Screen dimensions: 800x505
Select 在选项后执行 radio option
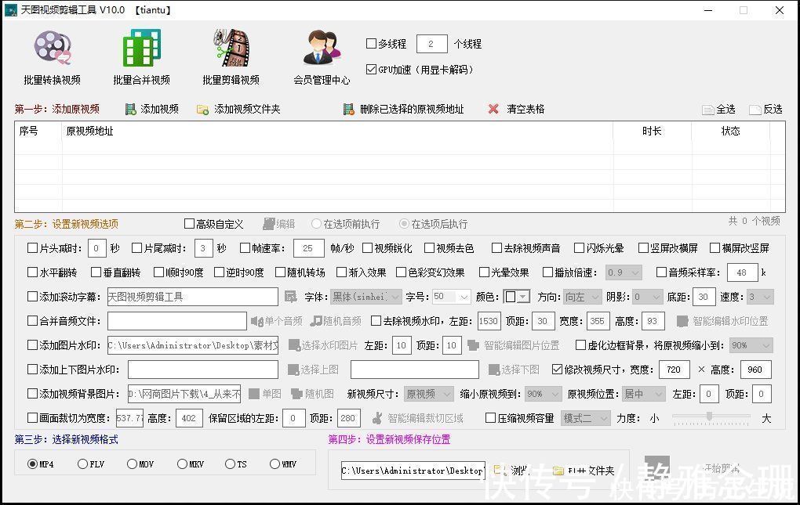(x=404, y=223)
